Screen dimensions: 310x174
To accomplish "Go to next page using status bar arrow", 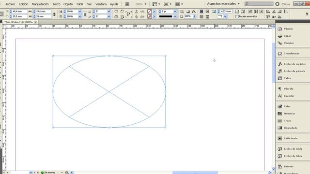I will [34, 173].
